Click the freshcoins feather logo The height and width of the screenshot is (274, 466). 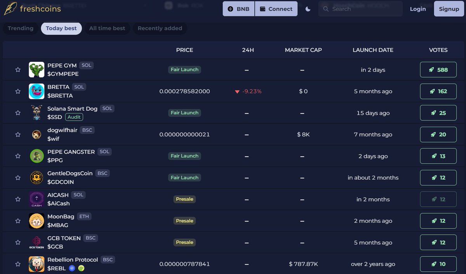pos(10,9)
